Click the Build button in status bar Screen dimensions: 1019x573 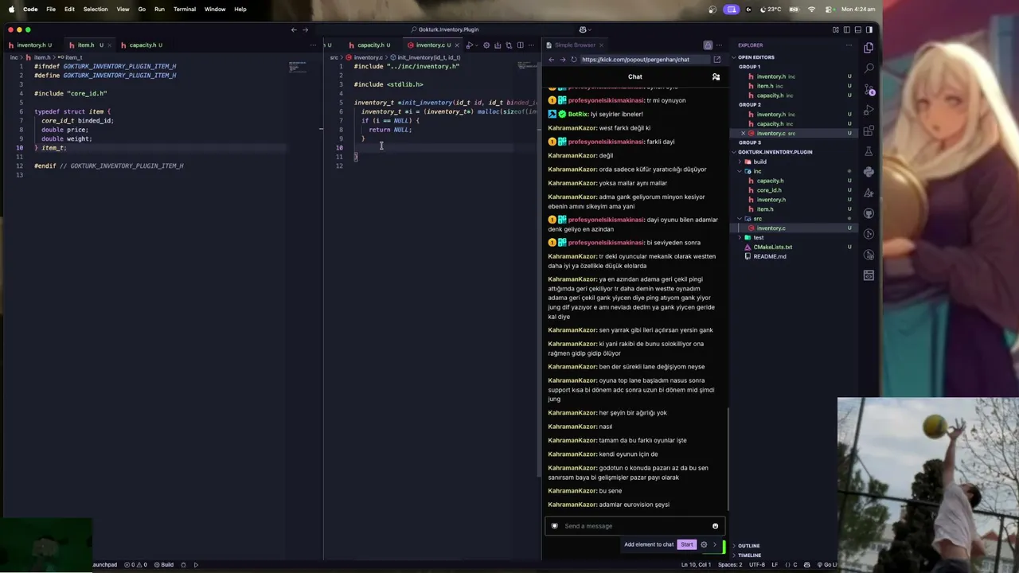(x=164, y=564)
